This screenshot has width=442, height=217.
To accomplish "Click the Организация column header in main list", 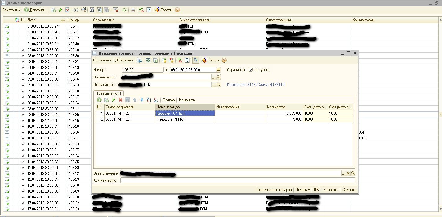I will (x=135, y=20).
